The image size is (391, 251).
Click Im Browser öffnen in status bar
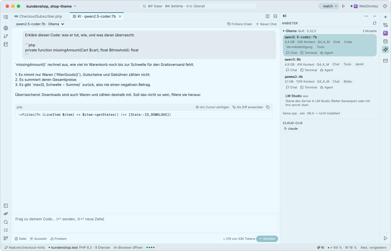click(x=128, y=247)
